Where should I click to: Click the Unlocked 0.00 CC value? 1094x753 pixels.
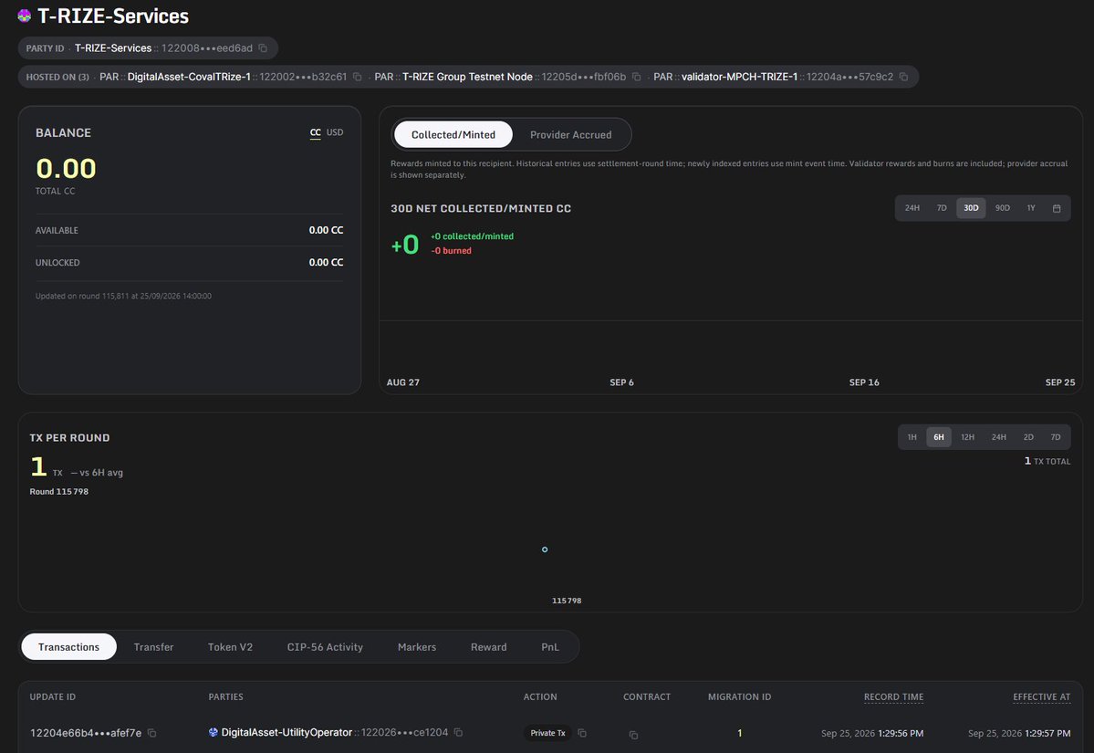(x=326, y=262)
